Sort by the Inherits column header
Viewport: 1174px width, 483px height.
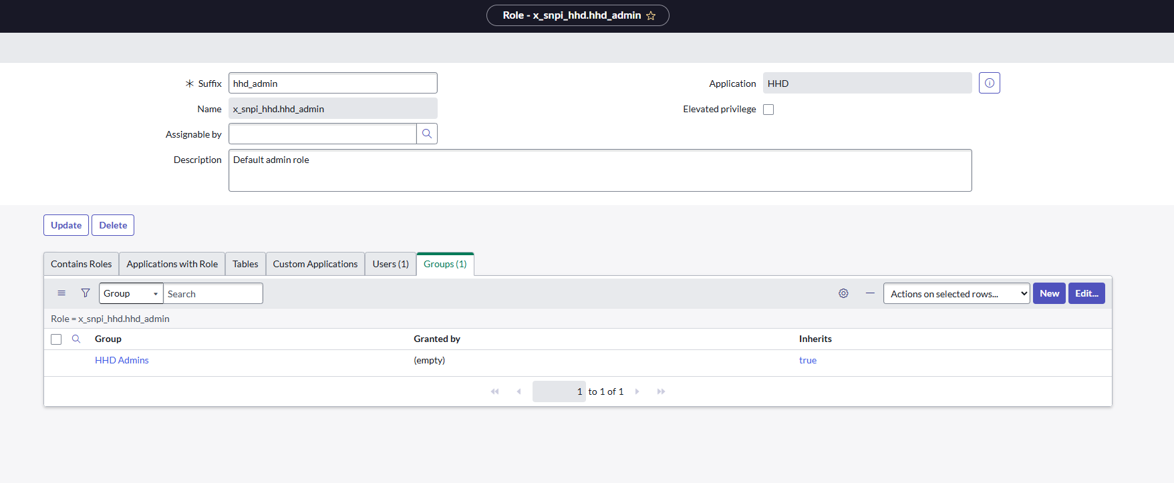[815, 339]
